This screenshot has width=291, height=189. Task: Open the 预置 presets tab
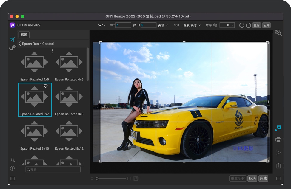coord(24,35)
